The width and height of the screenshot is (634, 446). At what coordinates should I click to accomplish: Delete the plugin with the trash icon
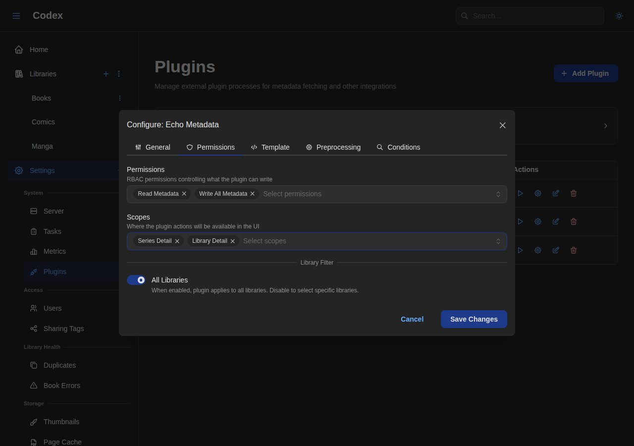coord(574,193)
